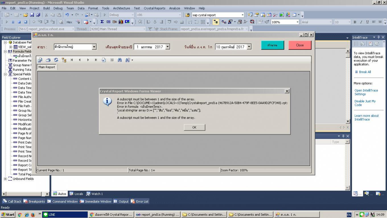Click the Hex display toggle button

(69, 22)
